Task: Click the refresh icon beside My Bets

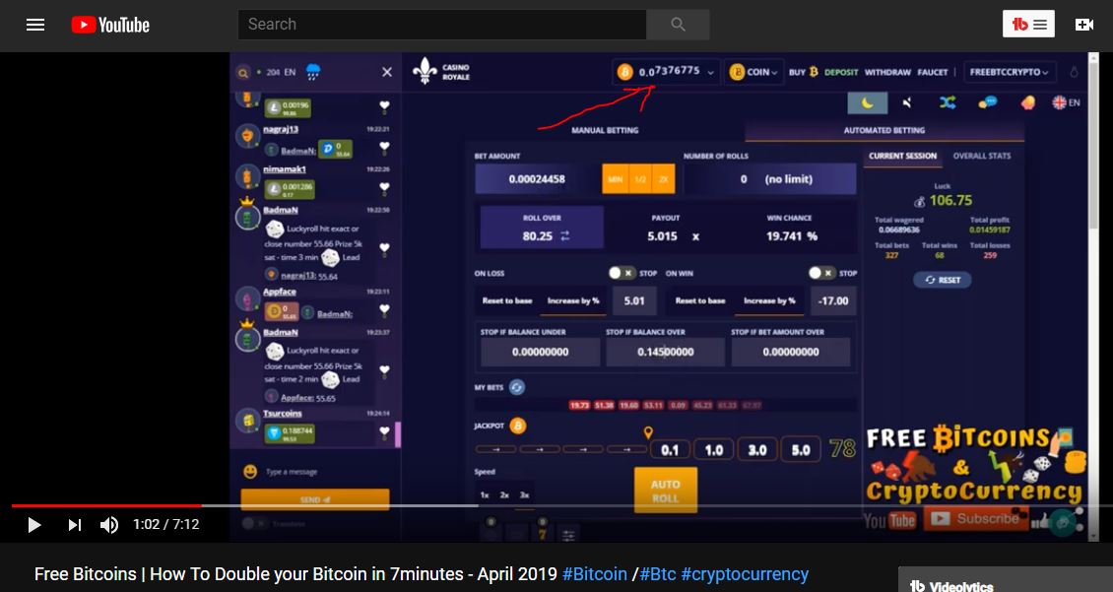Action: tap(517, 387)
